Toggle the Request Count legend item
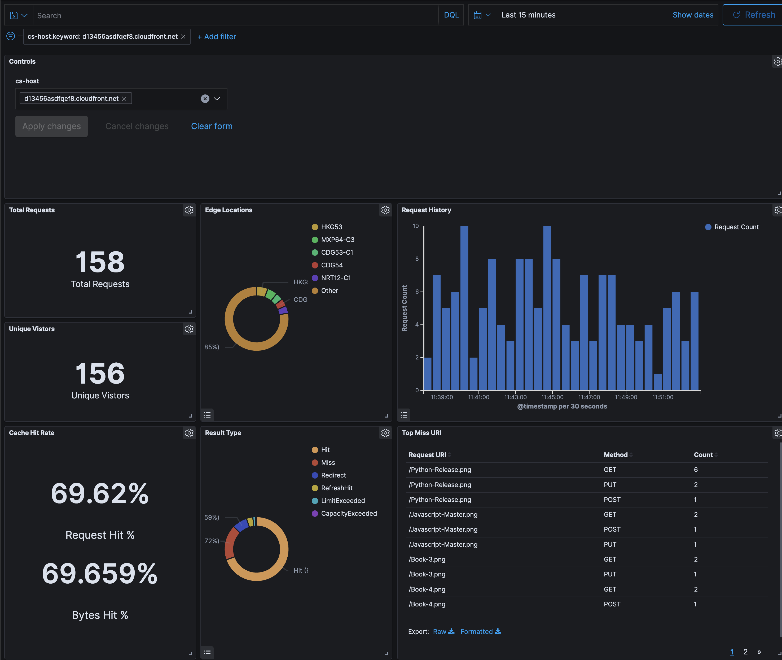782x660 pixels. point(732,227)
